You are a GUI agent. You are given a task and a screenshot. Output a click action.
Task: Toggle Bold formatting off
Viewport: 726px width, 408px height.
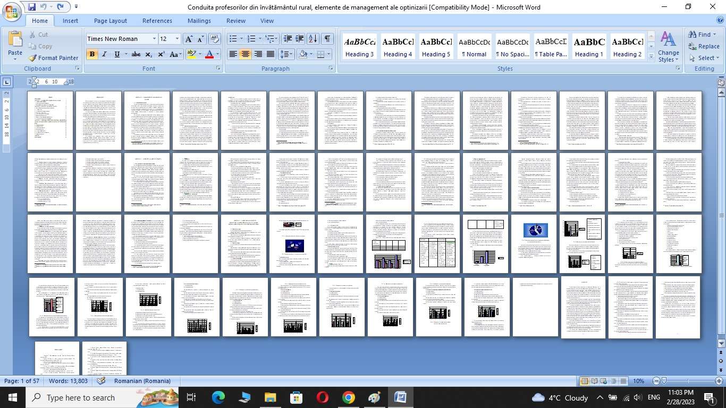tap(92, 54)
